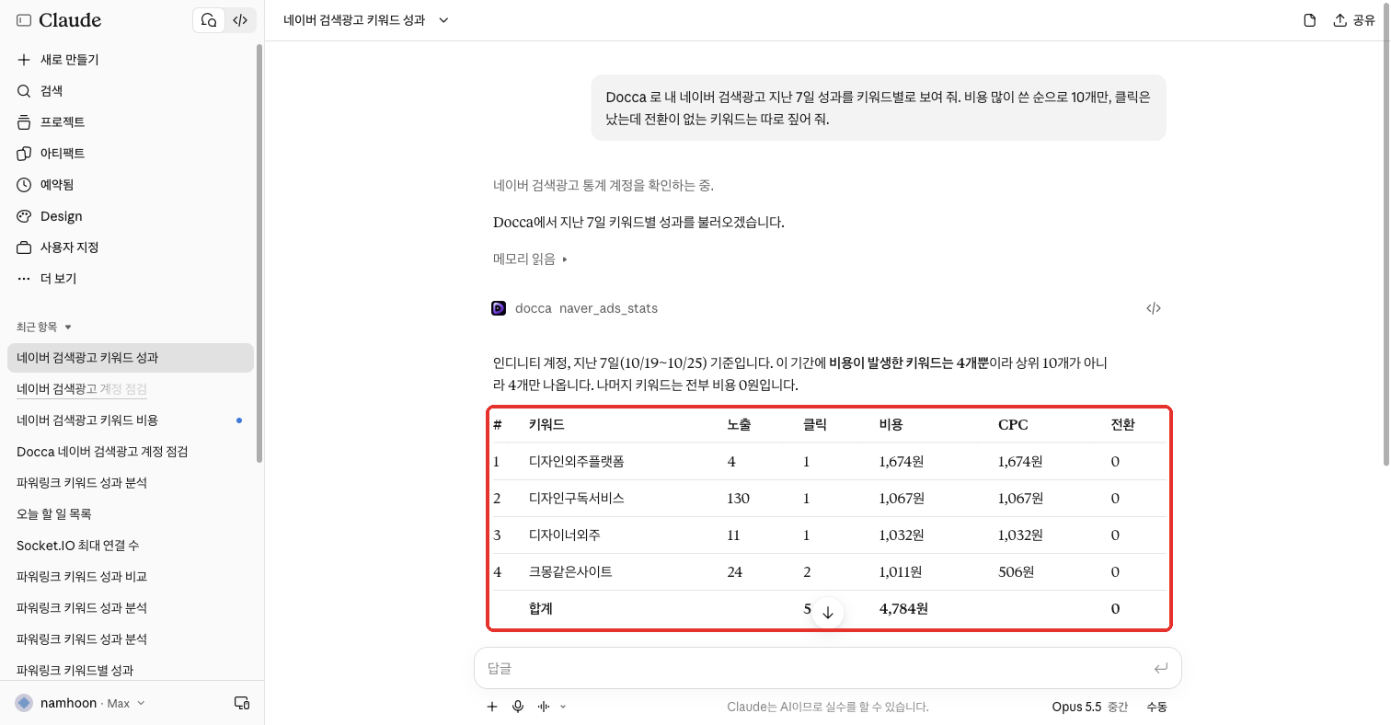Screen dimensions: 1391x725
Task: Open chat 네이버 검색광고 계정 점검
Action: point(131,389)
